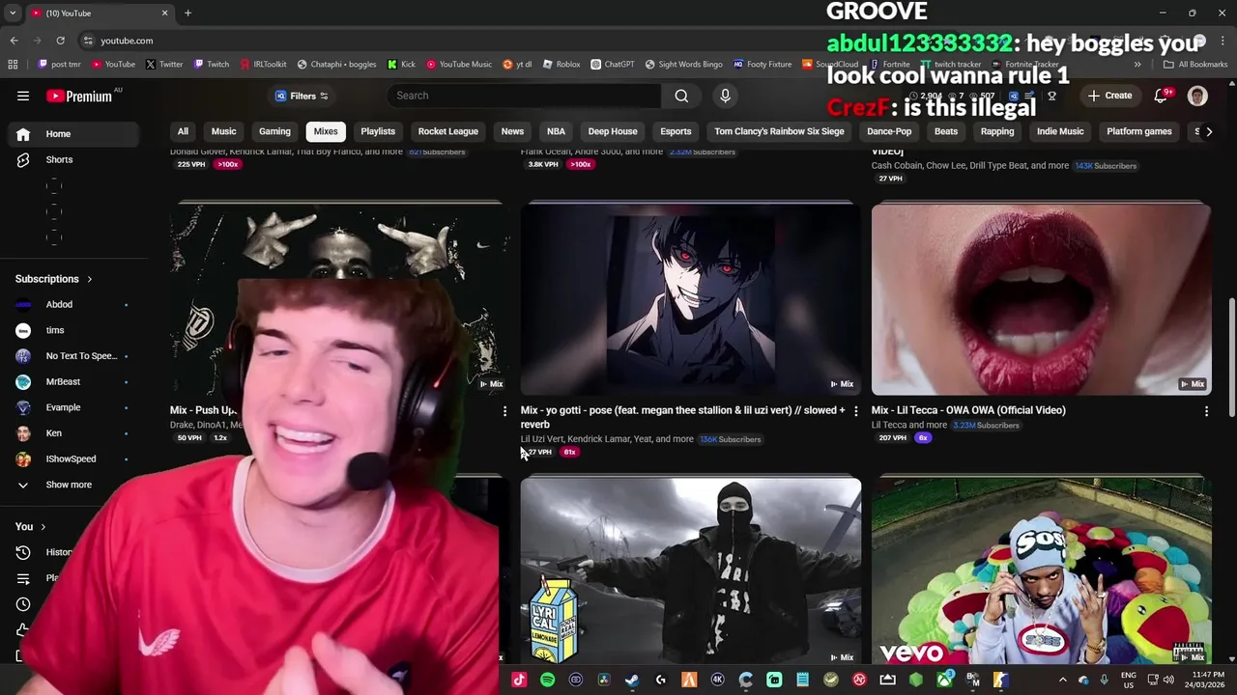Select the Deep House chip
This screenshot has width=1237, height=695.
point(613,131)
